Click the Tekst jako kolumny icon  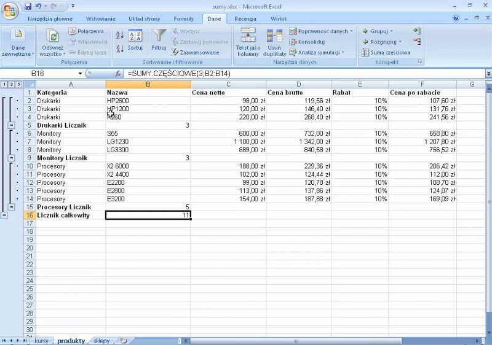pos(248,42)
